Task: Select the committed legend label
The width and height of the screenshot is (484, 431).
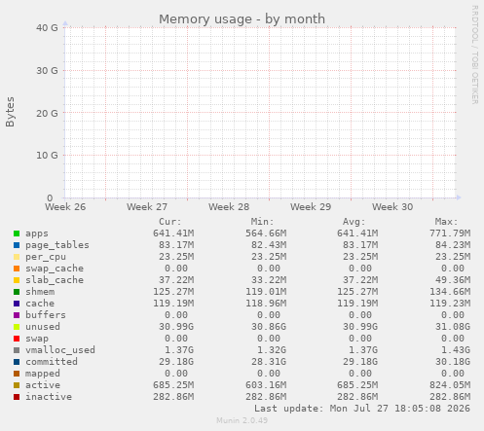Action: pyautogui.click(x=52, y=362)
